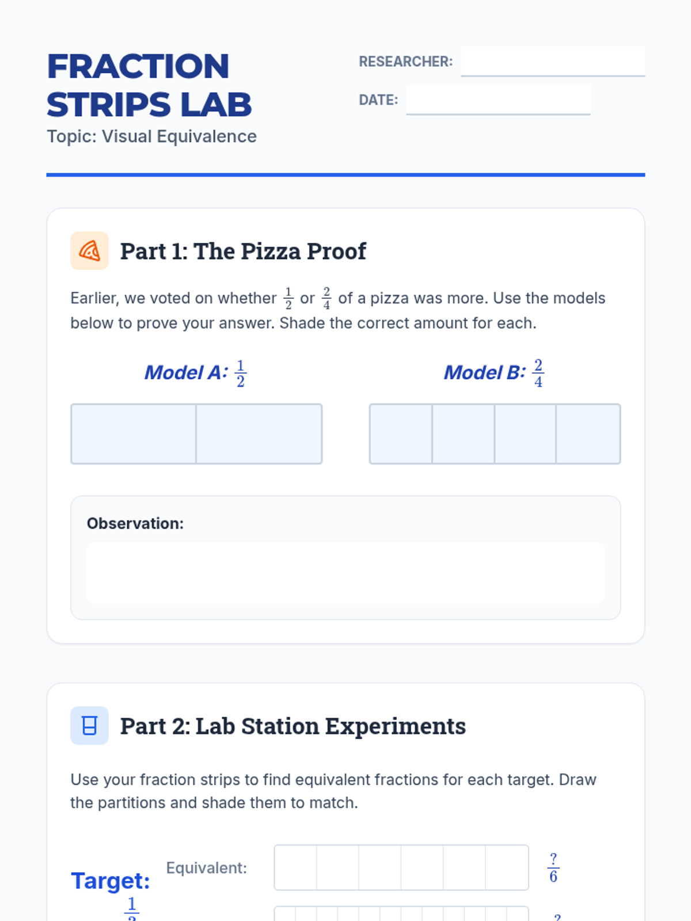Shade the third quarter of Model B

coord(525,434)
